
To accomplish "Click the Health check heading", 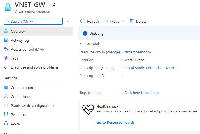I will (x=107, y=106).
